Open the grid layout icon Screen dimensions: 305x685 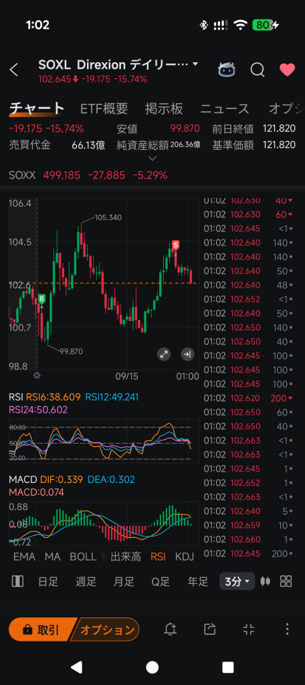[x=286, y=581]
